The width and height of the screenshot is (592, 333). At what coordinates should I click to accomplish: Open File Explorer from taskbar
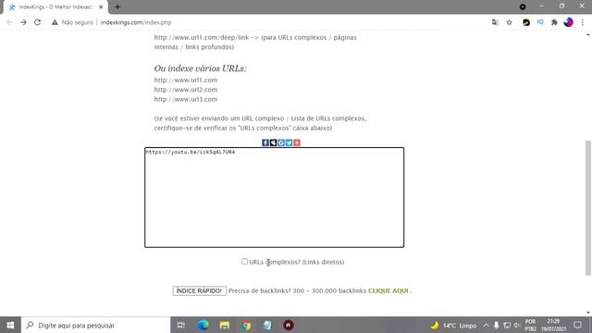tap(224, 325)
